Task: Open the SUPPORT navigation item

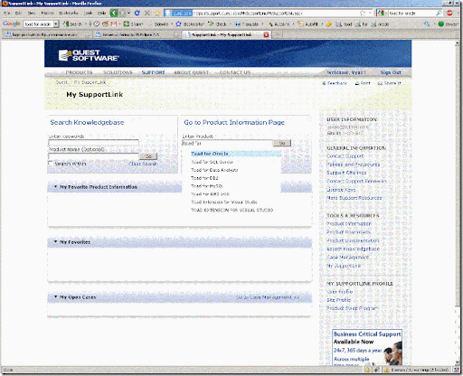Action: [153, 72]
